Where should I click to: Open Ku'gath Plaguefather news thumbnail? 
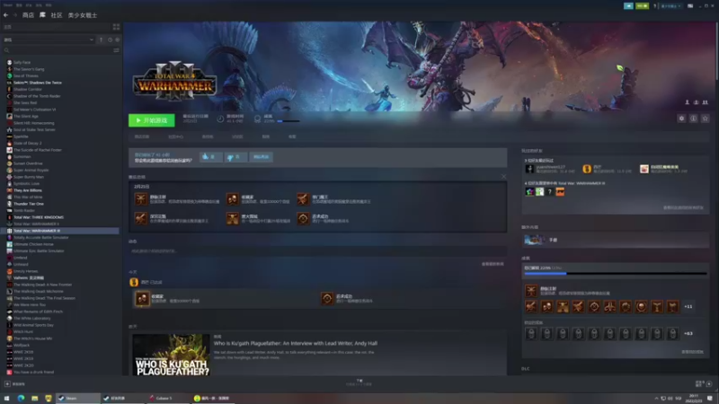[171, 355]
